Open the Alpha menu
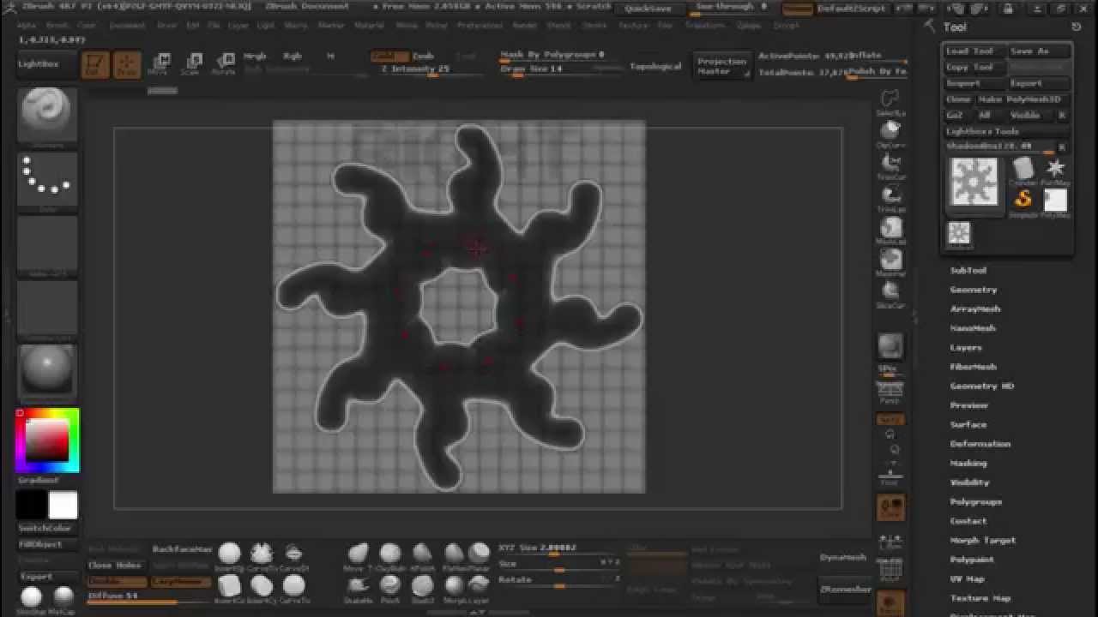This screenshot has width=1098, height=617. [27, 26]
